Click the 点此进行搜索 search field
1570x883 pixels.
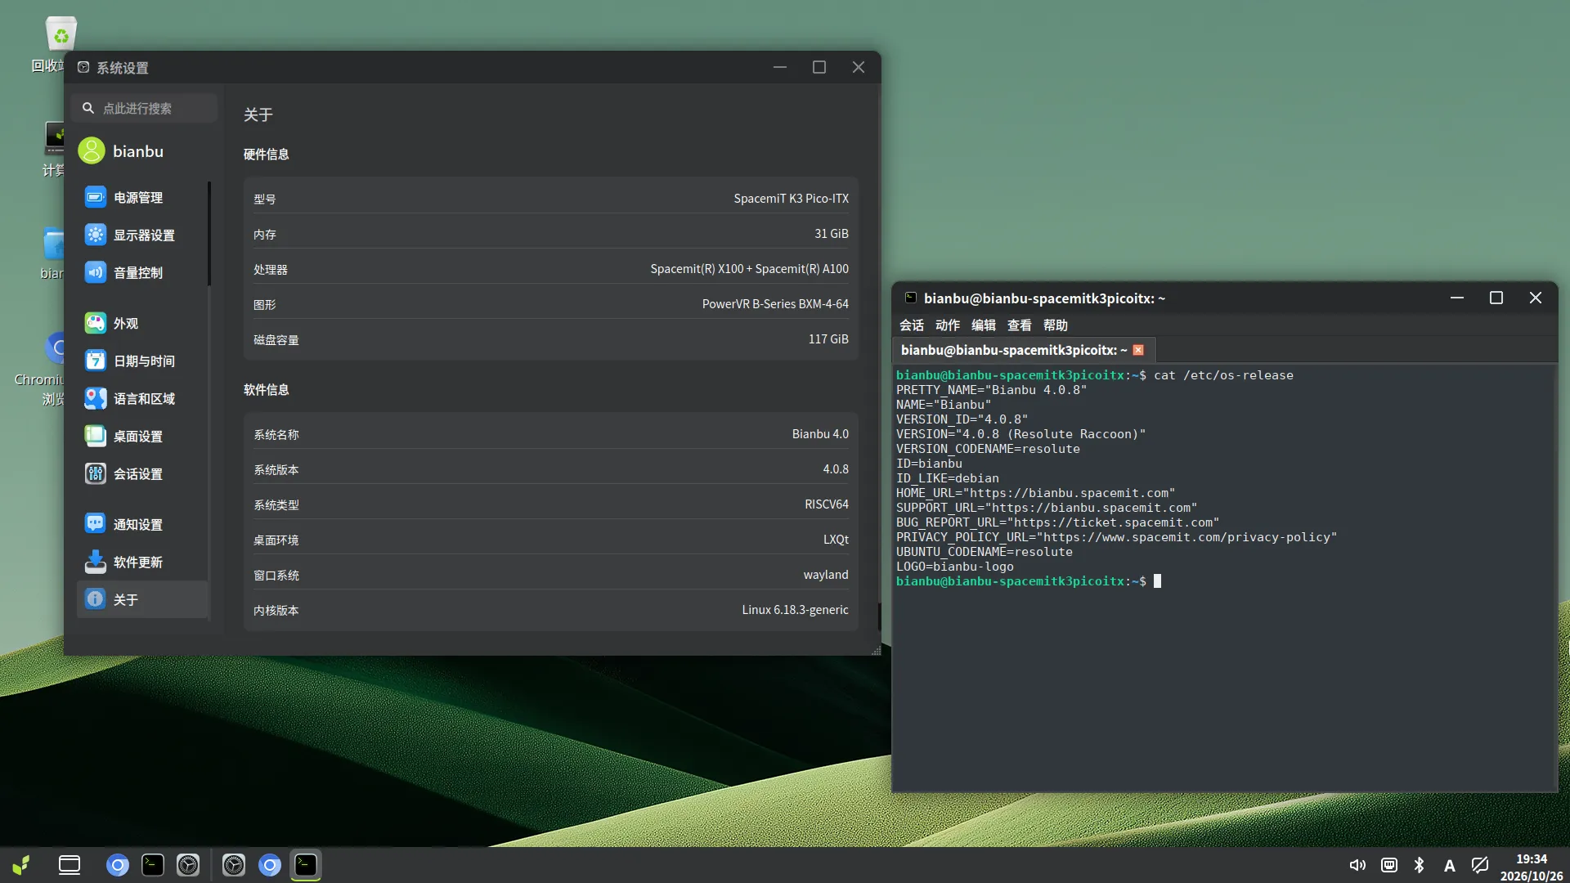[146, 108]
